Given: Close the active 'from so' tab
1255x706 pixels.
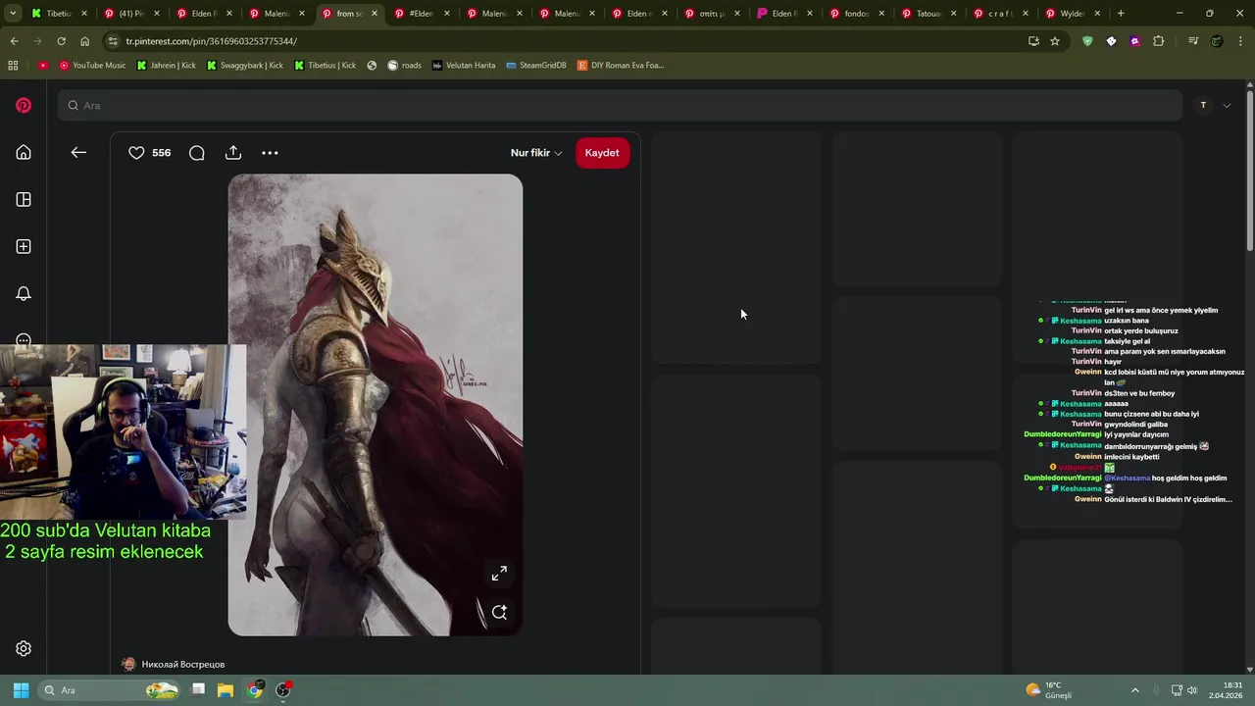Looking at the screenshot, I should pos(375,14).
